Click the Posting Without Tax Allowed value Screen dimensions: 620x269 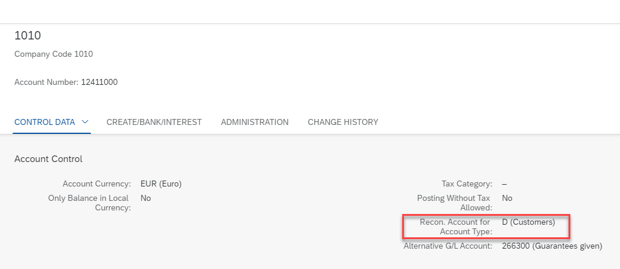[x=507, y=198]
